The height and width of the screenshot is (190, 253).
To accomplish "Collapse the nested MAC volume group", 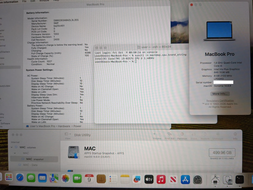I will [x=15, y=153].
